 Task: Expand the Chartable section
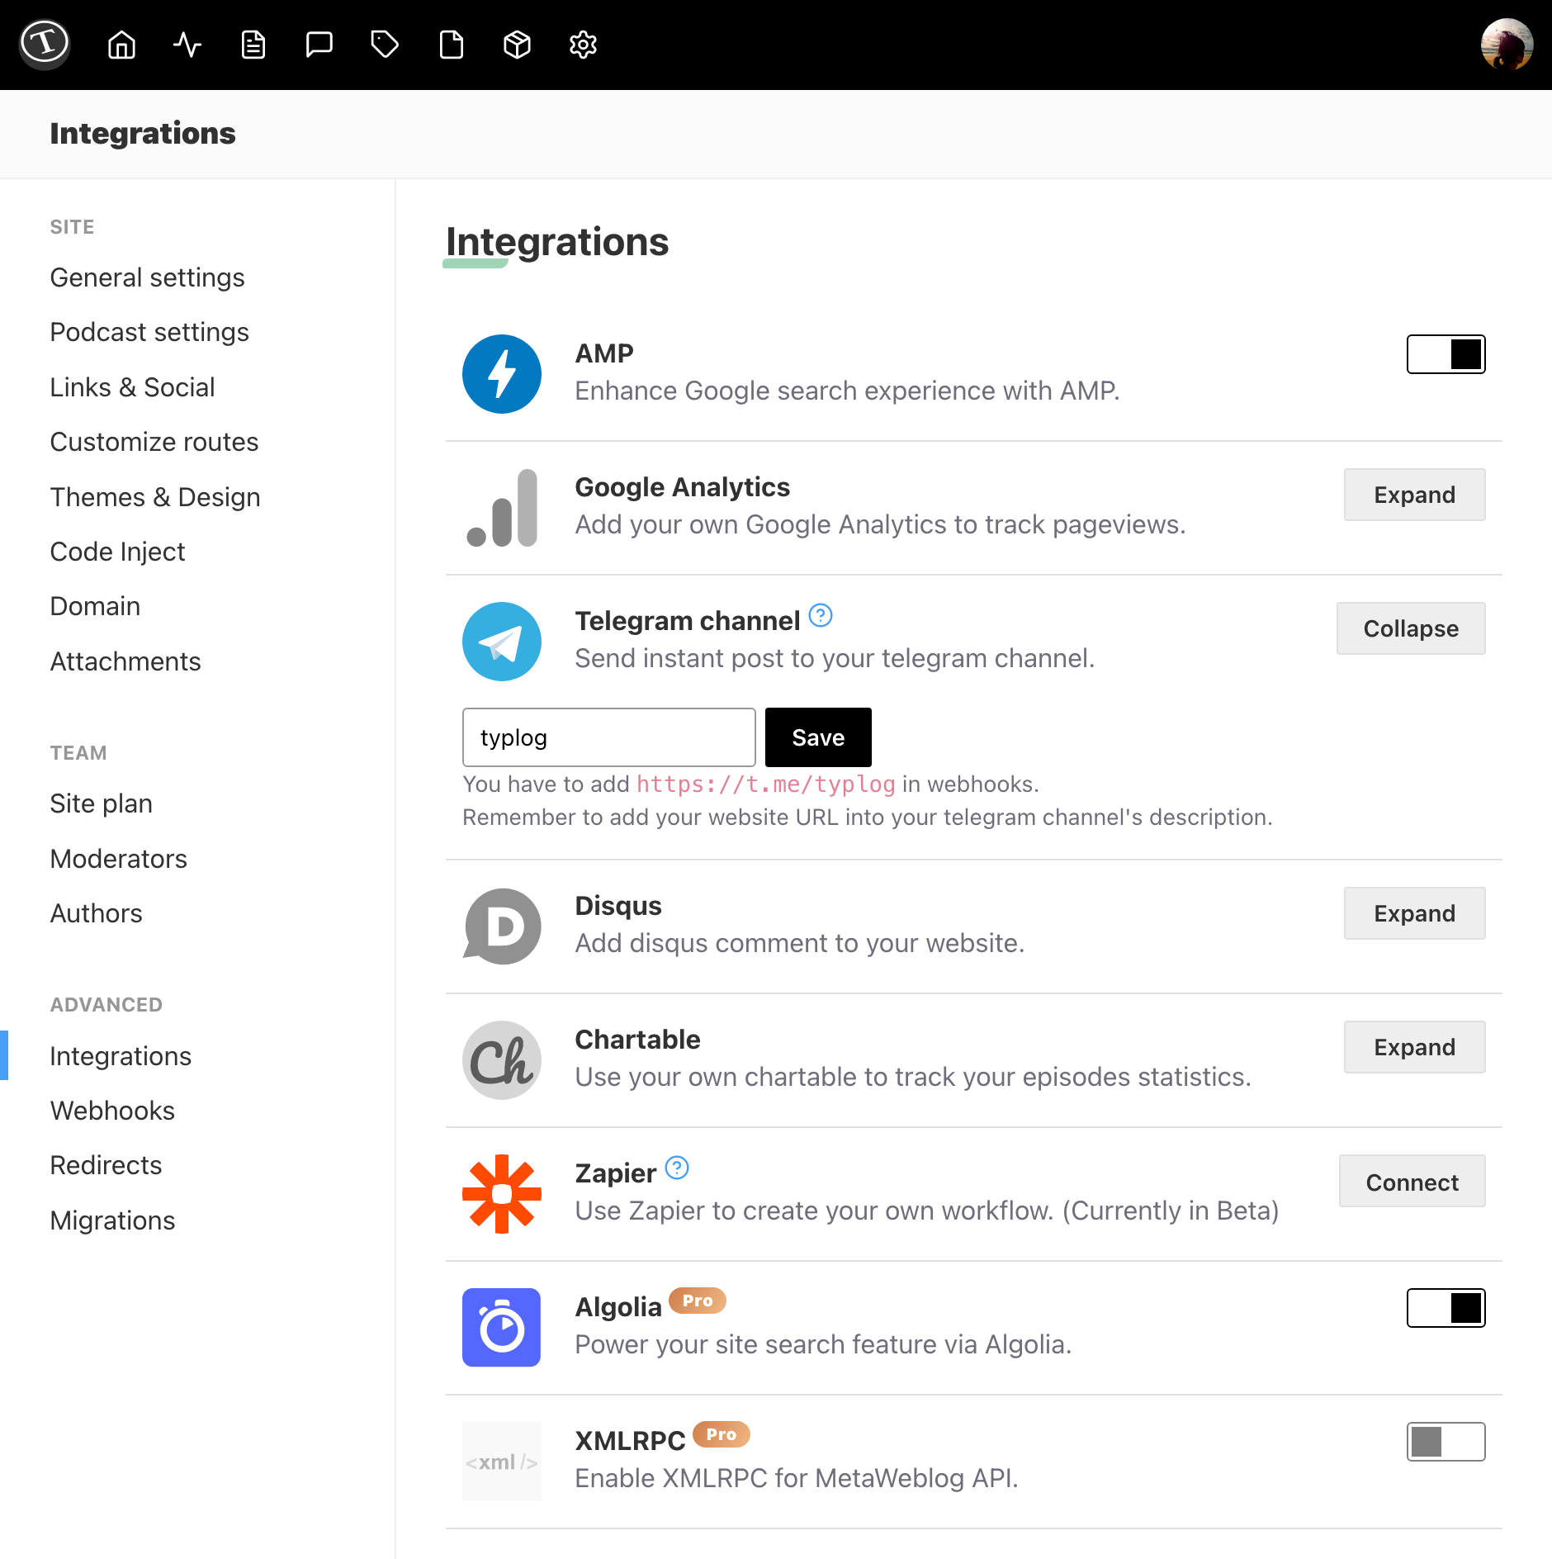1415,1047
